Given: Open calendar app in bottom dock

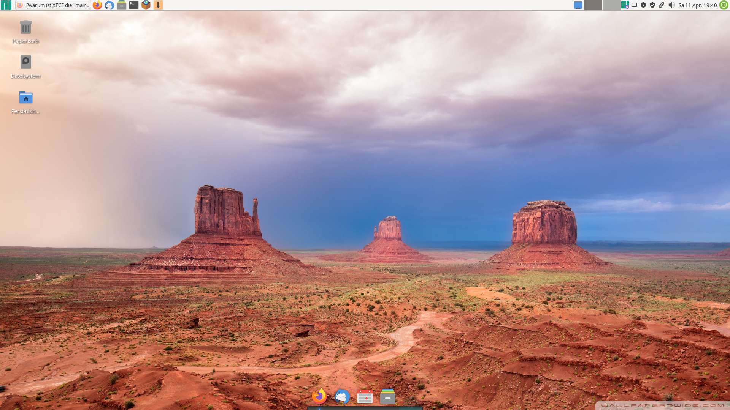Looking at the screenshot, I should (x=365, y=397).
